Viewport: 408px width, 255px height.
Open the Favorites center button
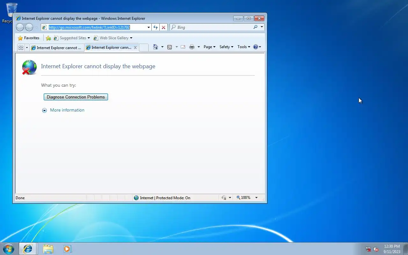[29, 38]
